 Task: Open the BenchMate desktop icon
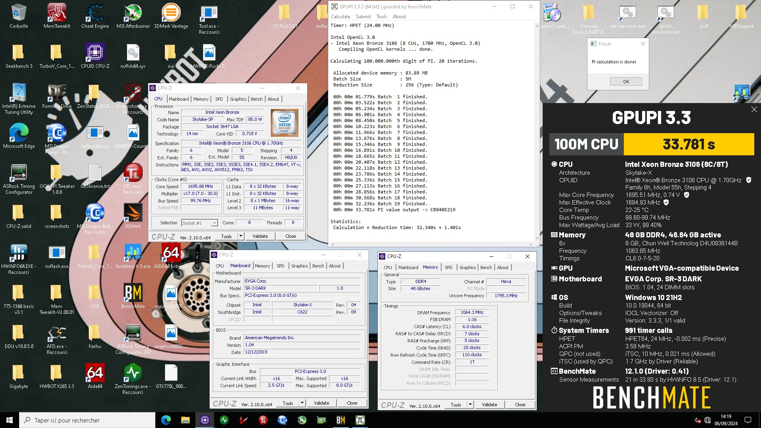[x=133, y=296]
